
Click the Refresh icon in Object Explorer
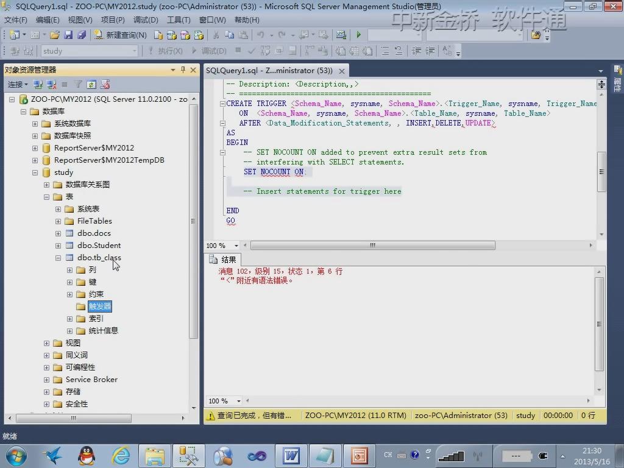(91, 84)
